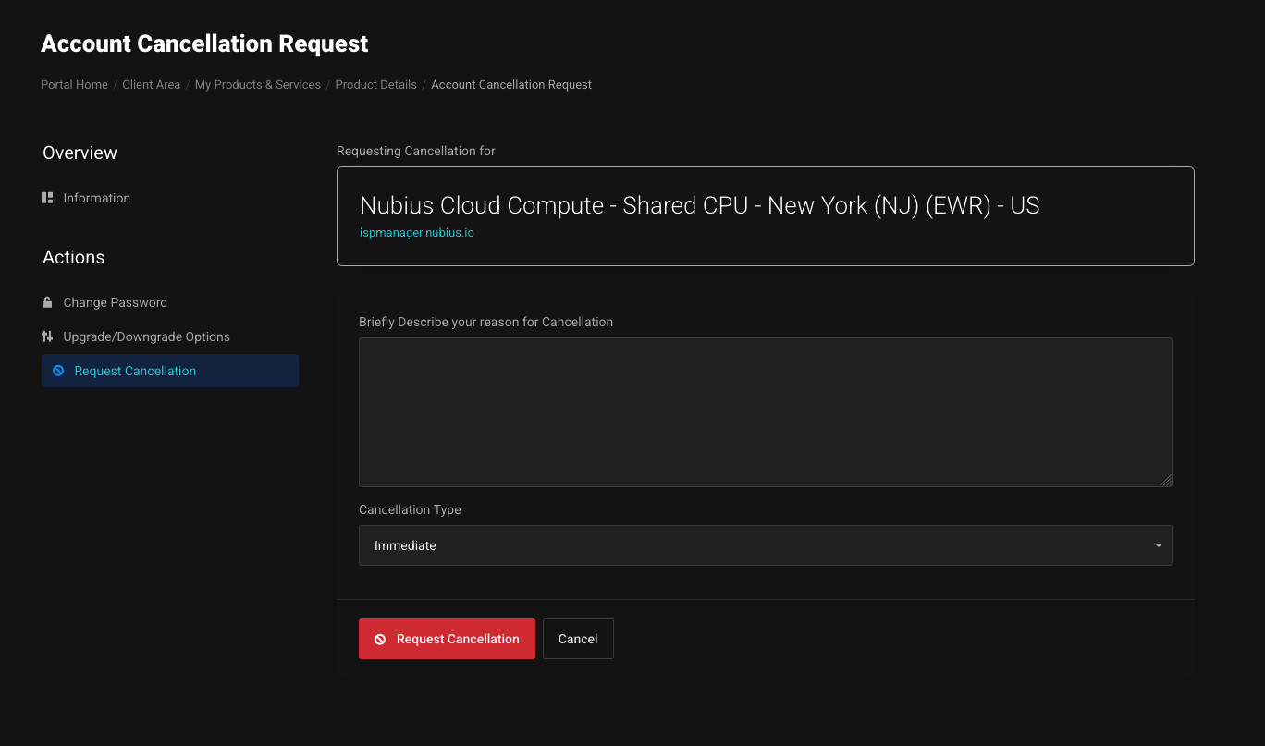Open My Products & Services breadcrumb
Image resolution: width=1265 pixels, height=746 pixels.
(x=257, y=84)
